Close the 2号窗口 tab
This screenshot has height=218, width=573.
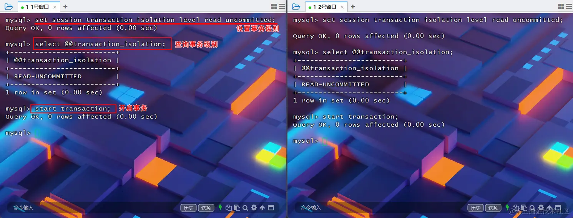pyautogui.click(x=342, y=7)
